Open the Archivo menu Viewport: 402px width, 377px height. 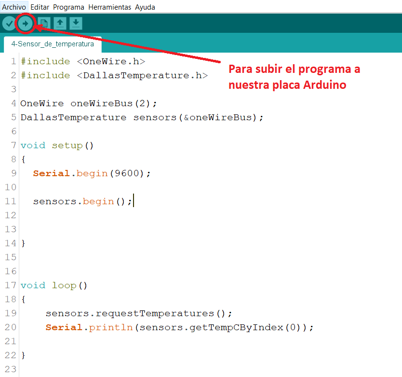(13, 7)
